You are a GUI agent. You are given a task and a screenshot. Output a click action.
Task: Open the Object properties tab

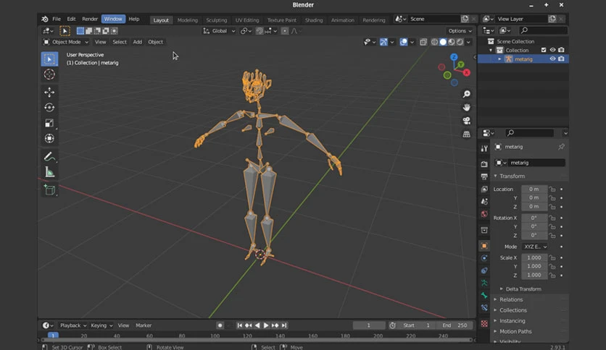point(484,246)
